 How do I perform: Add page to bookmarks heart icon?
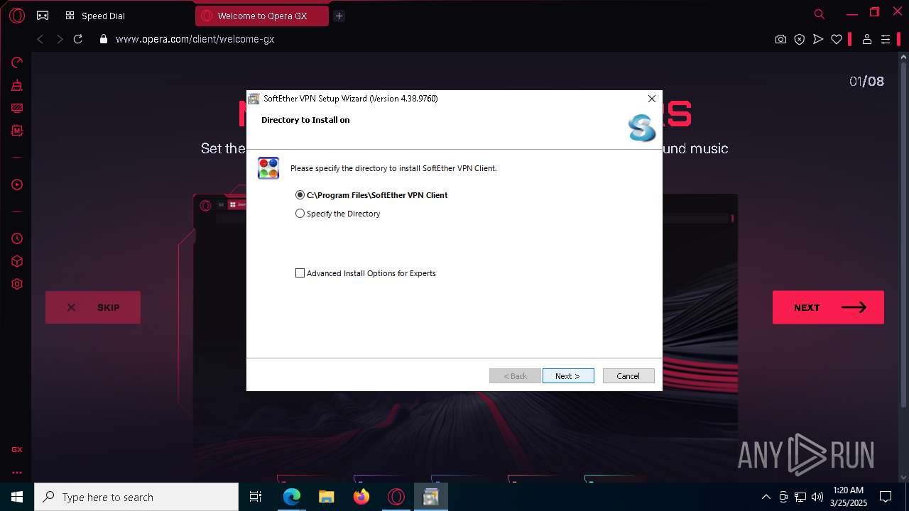coord(837,40)
